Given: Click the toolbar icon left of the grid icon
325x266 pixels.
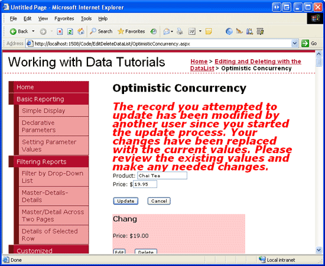Looking at the screenshot, I should tap(249, 31).
